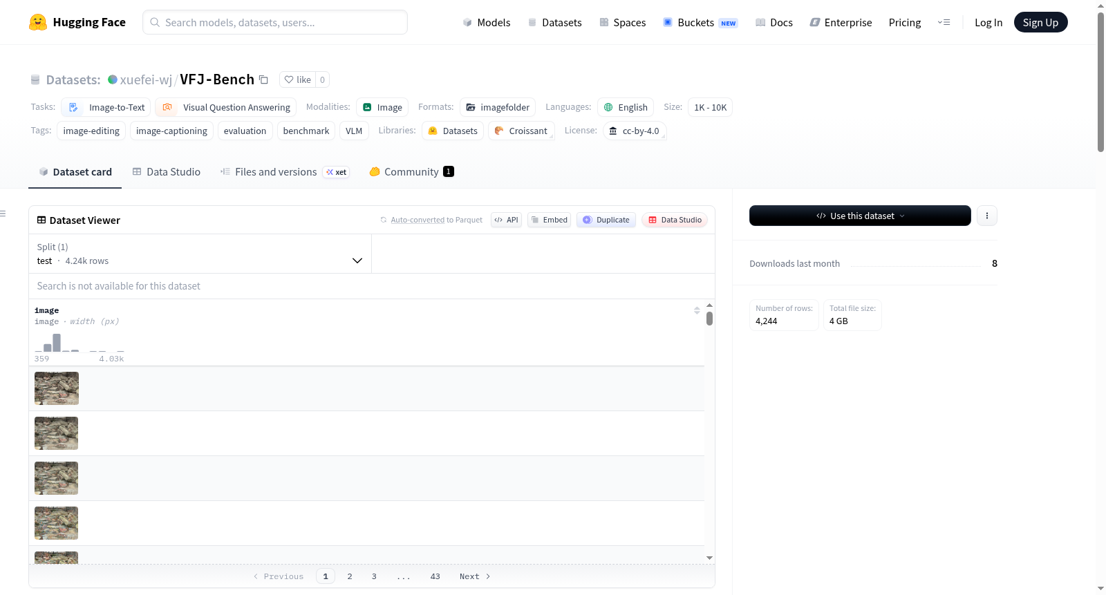The width and height of the screenshot is (1106, 595).
Task: Open the Buckets menu item
Action: coord(700,22)
